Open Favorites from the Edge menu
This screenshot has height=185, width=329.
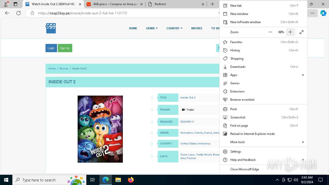263,42
